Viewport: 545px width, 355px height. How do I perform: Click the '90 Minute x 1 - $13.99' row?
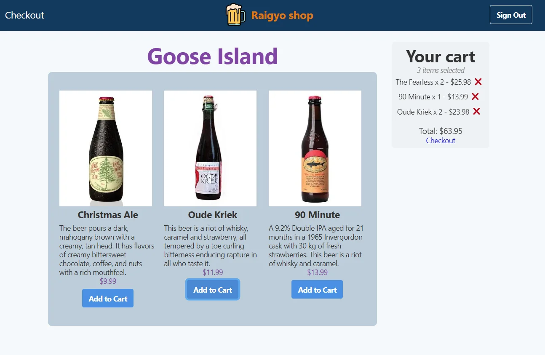[x=433, y=97]
